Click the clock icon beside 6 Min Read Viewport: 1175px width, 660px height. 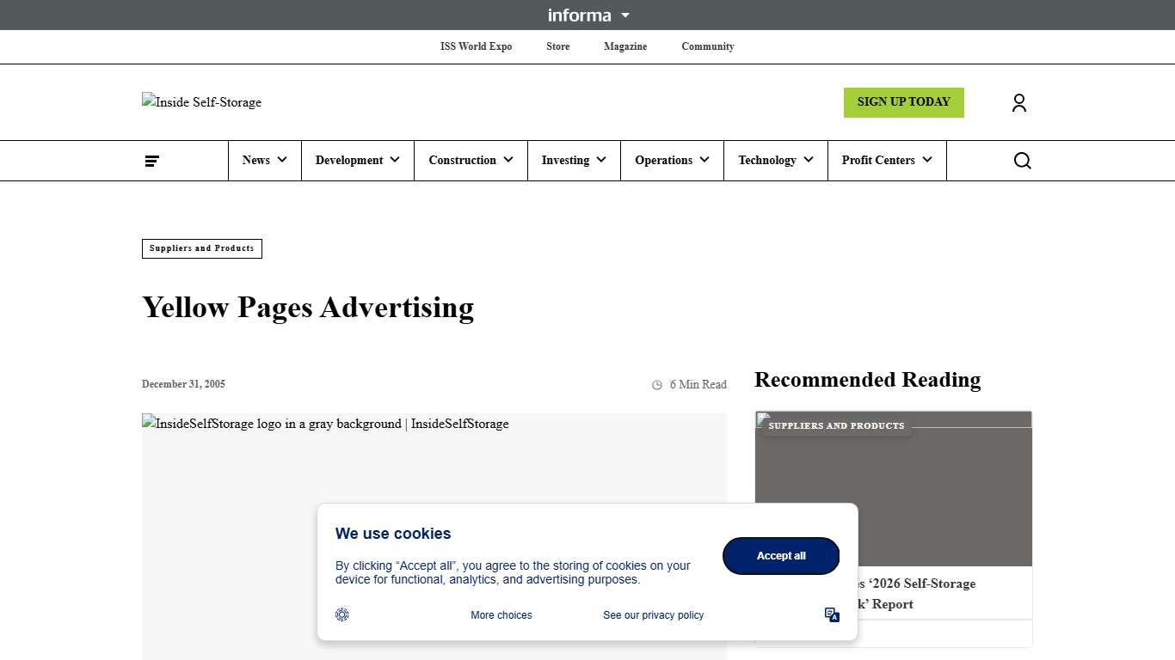[x=656, y=384]
